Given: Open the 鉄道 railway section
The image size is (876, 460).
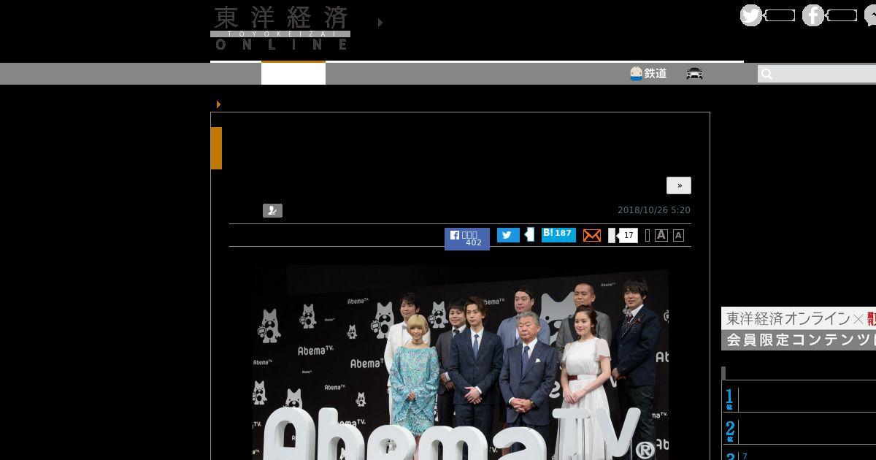Looking at the screenshot, I should 648,74.
